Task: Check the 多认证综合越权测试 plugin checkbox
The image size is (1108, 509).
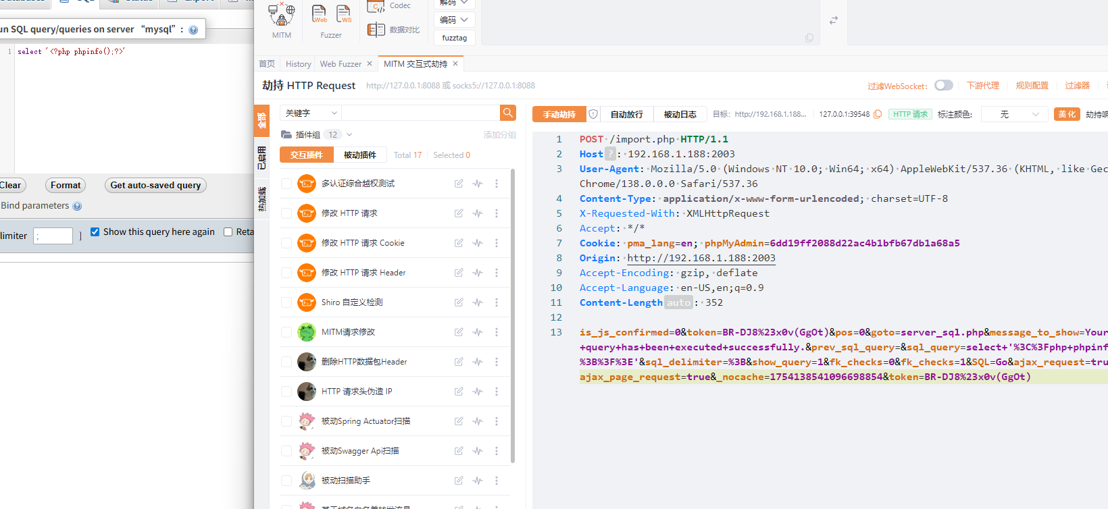Action: (286, 184)
